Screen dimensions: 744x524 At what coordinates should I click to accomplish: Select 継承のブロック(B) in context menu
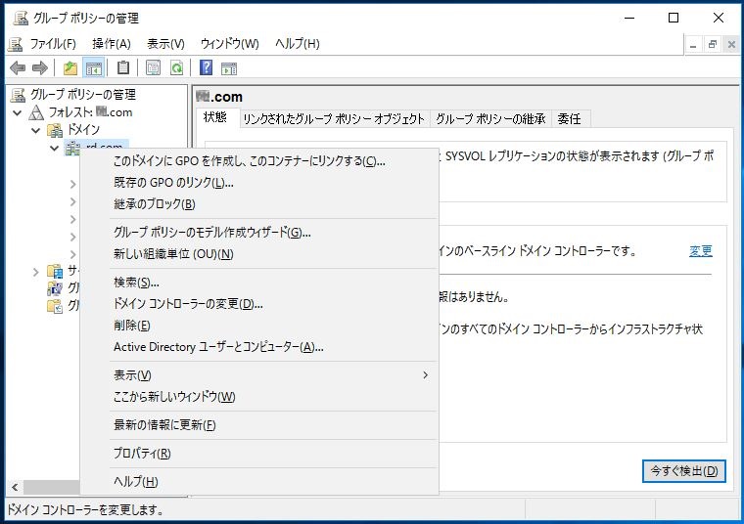pos(155,204)
